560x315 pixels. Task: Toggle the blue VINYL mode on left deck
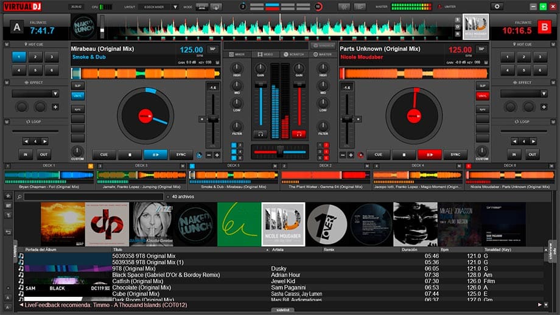[x=77, y=95]
